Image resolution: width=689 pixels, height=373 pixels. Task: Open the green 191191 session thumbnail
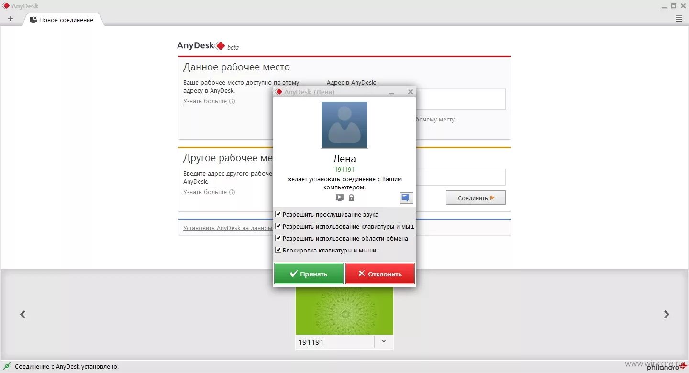click(344, 311)
